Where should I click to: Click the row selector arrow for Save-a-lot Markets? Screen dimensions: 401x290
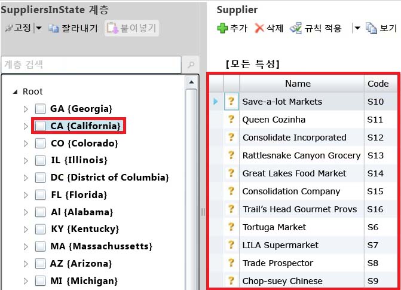pyautogui.click(x=216, y=102)
